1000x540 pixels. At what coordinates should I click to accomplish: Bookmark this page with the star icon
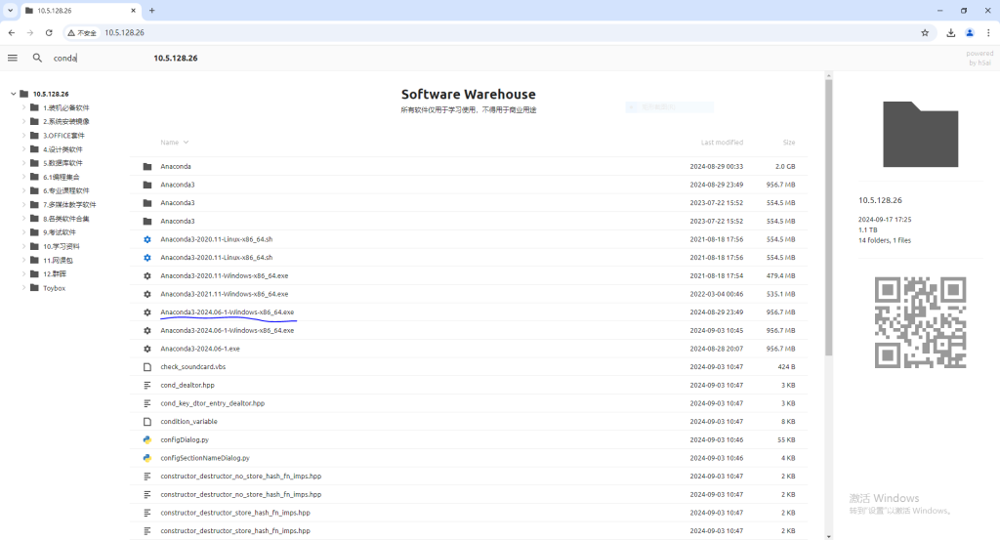pyautogui.click(x=925, y=32)
